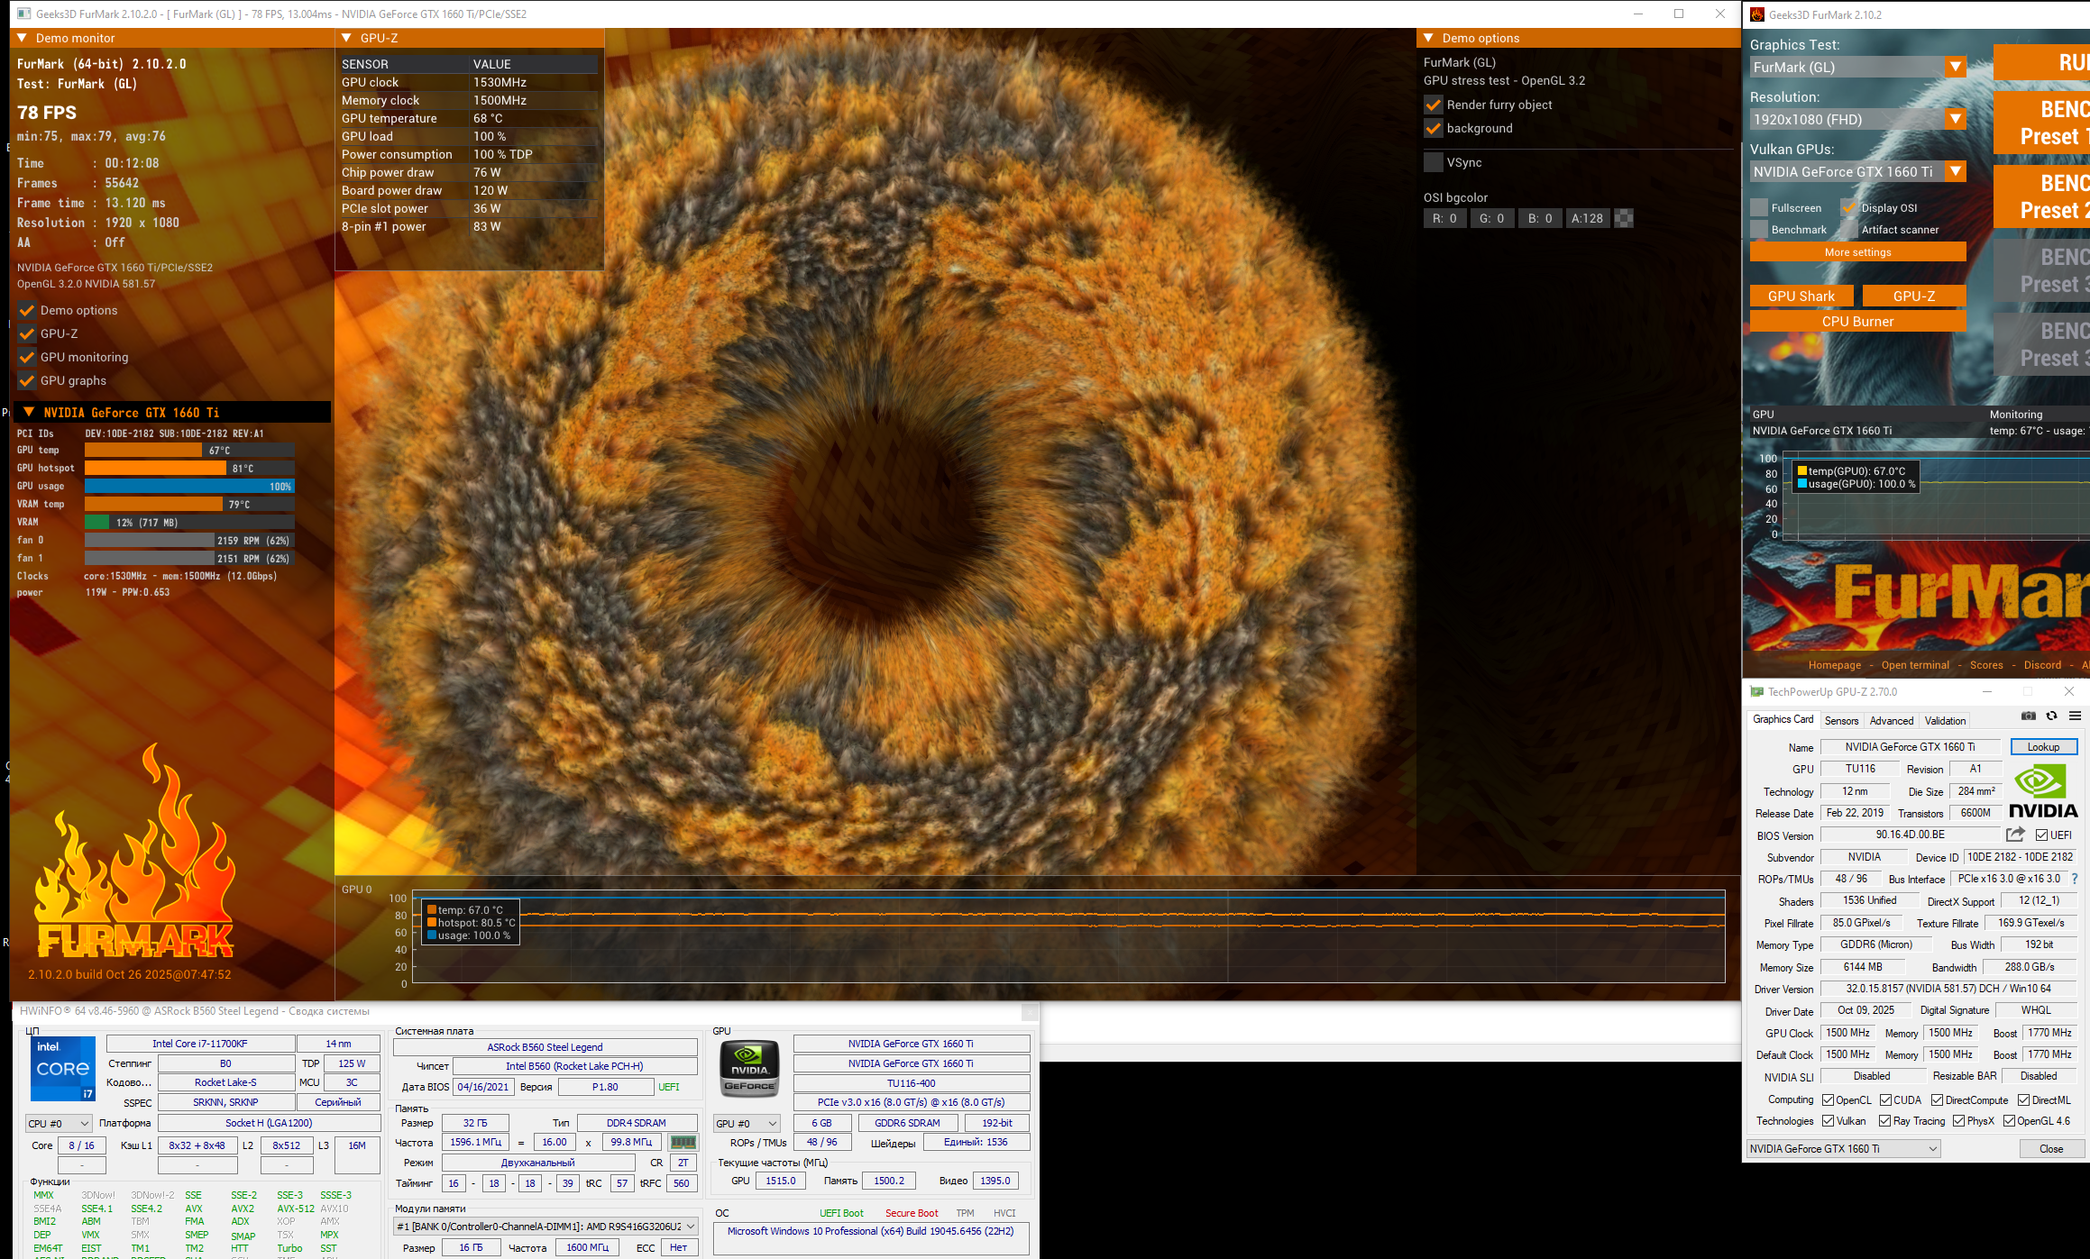Click the More settings button
The image size is (2090, 1259).
(1857, 252)
